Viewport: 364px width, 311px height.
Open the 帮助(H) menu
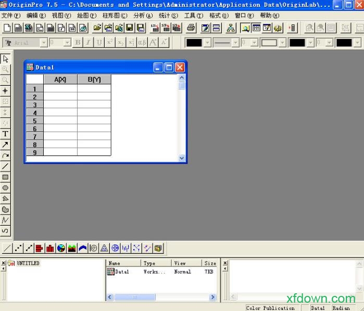270,16
